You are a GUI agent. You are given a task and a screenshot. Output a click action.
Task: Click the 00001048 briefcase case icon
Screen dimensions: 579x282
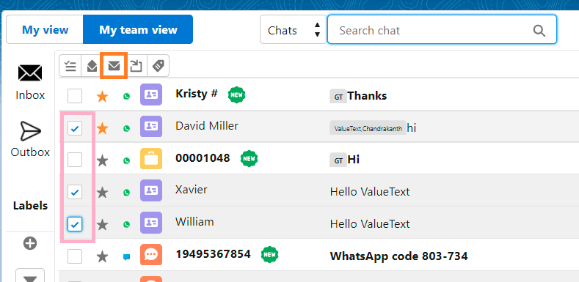[151, 158]
